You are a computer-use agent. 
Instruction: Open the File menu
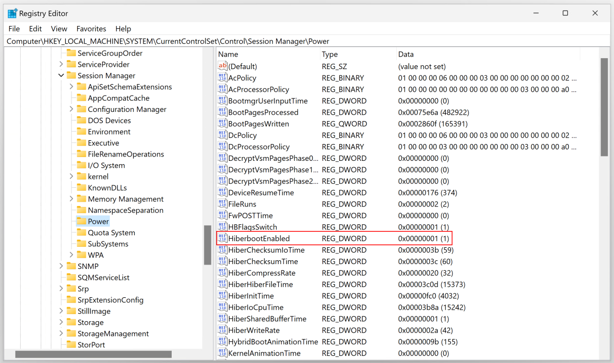coord(14,29)
